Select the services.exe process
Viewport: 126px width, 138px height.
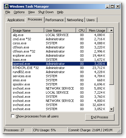pyautogui.click(x=60, y=76)
